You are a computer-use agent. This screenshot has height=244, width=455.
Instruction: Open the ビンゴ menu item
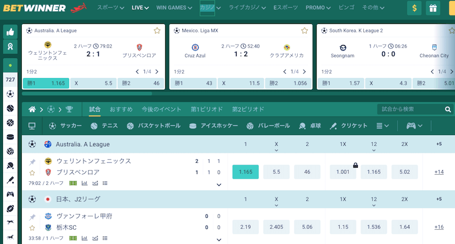click(x=346, y=8)
